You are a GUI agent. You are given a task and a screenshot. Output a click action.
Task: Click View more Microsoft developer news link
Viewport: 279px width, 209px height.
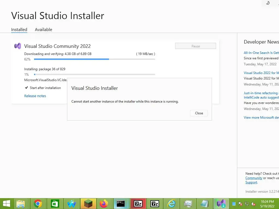coord(261,117)
